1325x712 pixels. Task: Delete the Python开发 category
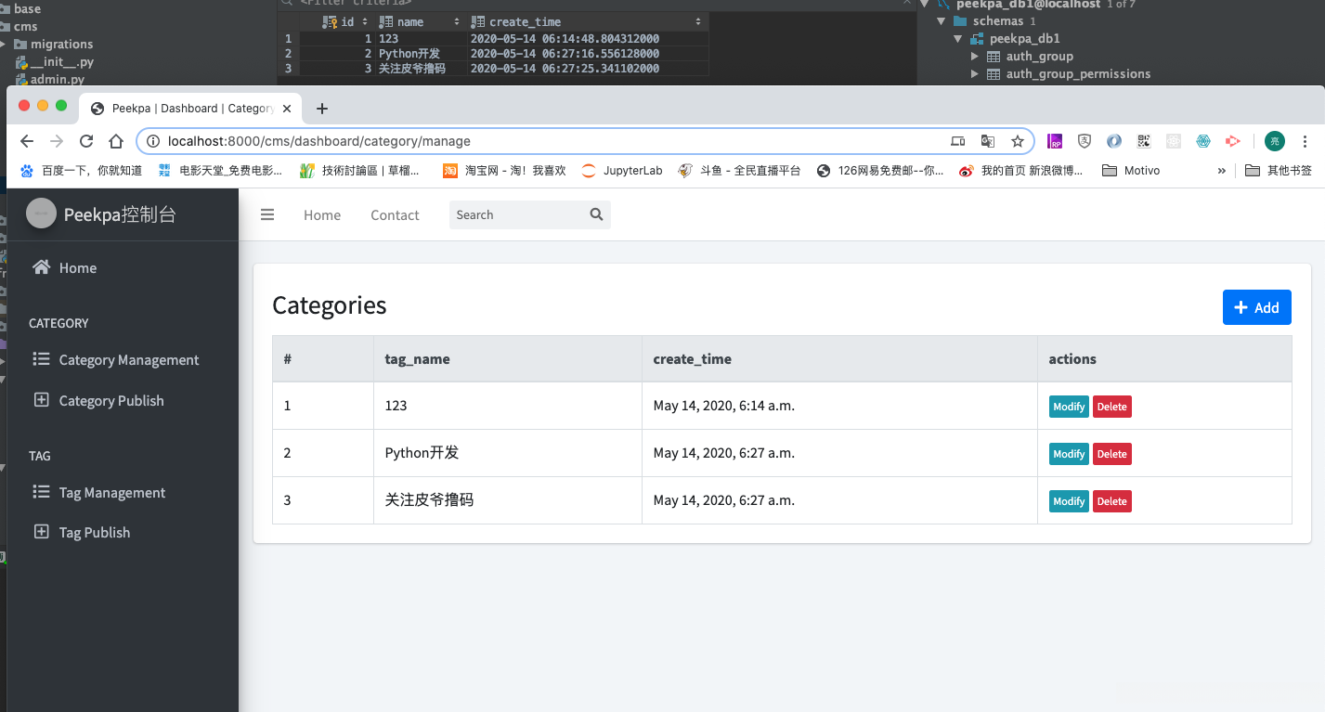[x=1111, y=454]
